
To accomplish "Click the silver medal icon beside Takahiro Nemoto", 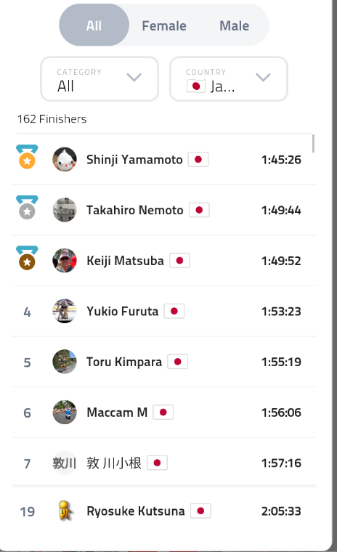I will click(x=27, y=207).
